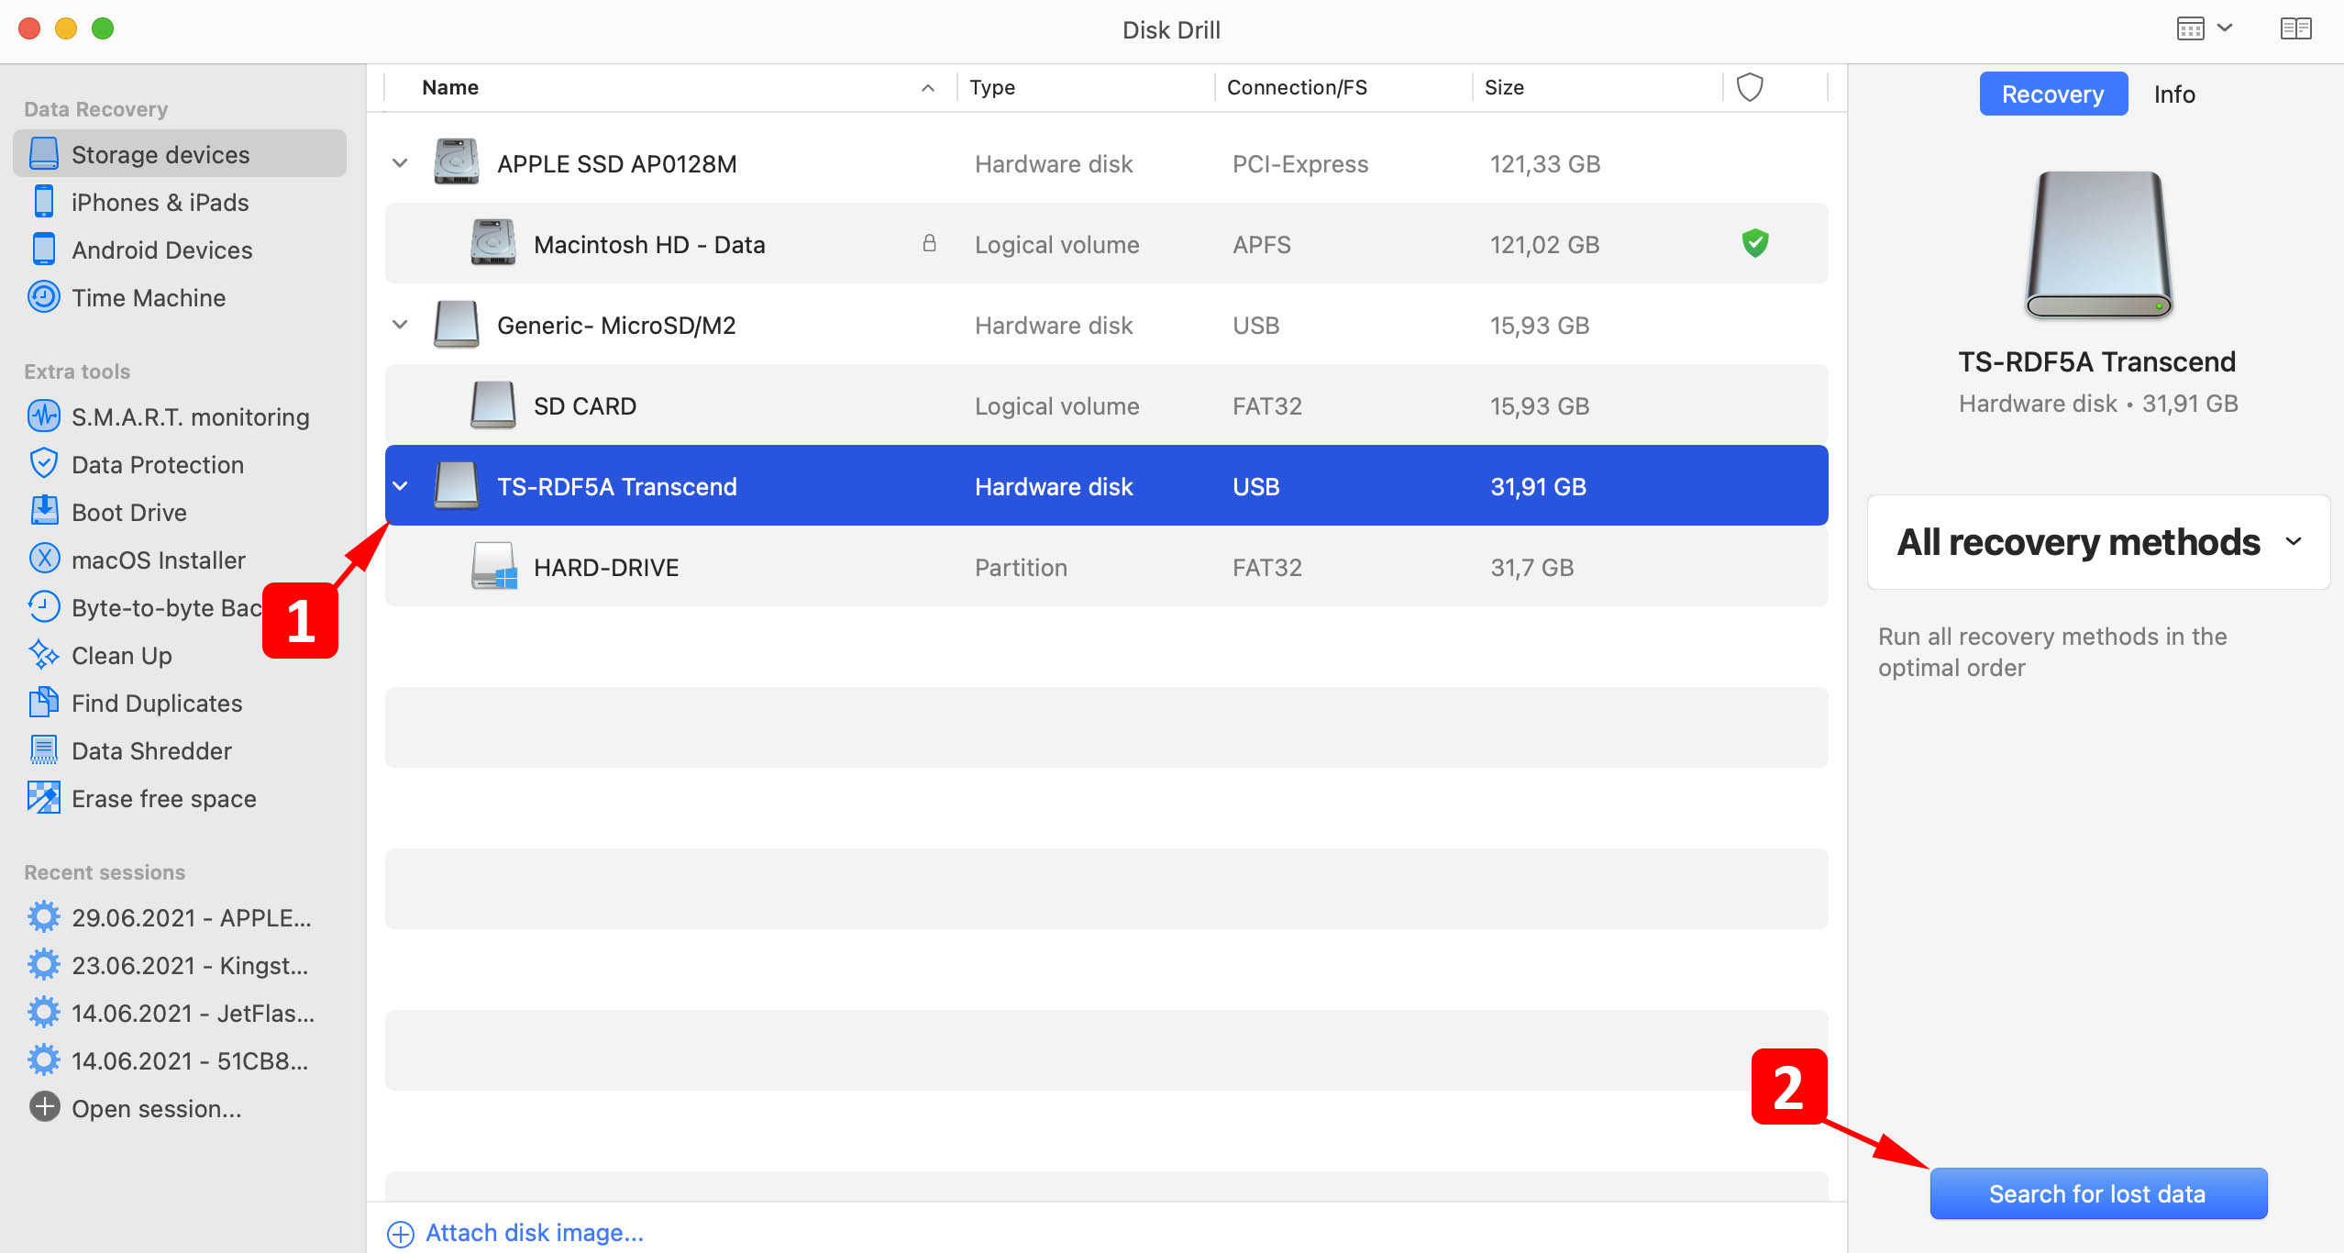Click the '121,33 GB' size cell
This screenshot has width=2344, height=1253.
click(1544, 163)
